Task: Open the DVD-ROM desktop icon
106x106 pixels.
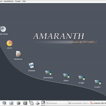Action: 3,29
